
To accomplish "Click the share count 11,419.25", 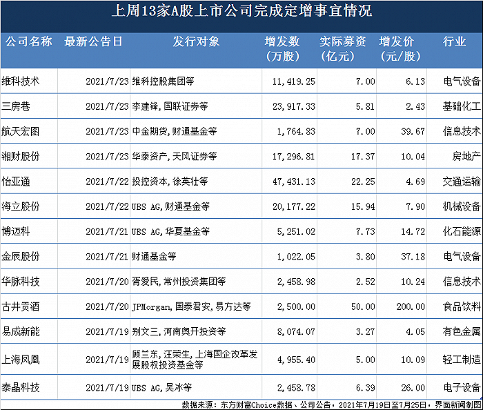I will click(x=294, y=81).
